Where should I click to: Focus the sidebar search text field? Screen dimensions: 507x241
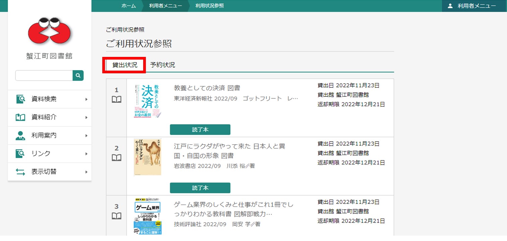coord(44,76)
